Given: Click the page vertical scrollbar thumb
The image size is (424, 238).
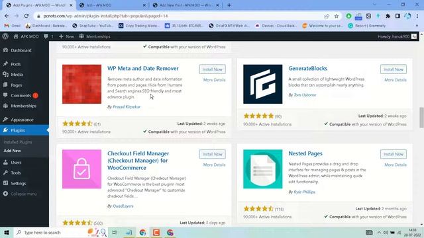Looking at the screenshot, I should click(x=421, y=118).
